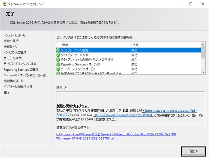Click green check icon for 旧バージョンとの互換性 row
The width and height of the screenshot is (209, 158).
[x=58, y=60]
